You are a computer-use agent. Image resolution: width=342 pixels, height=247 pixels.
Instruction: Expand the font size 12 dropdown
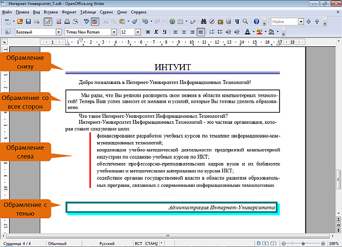pos(137,32)
